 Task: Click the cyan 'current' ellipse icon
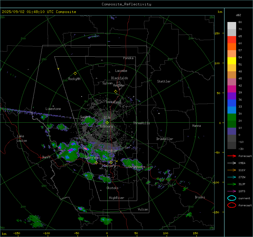[232, 198]
